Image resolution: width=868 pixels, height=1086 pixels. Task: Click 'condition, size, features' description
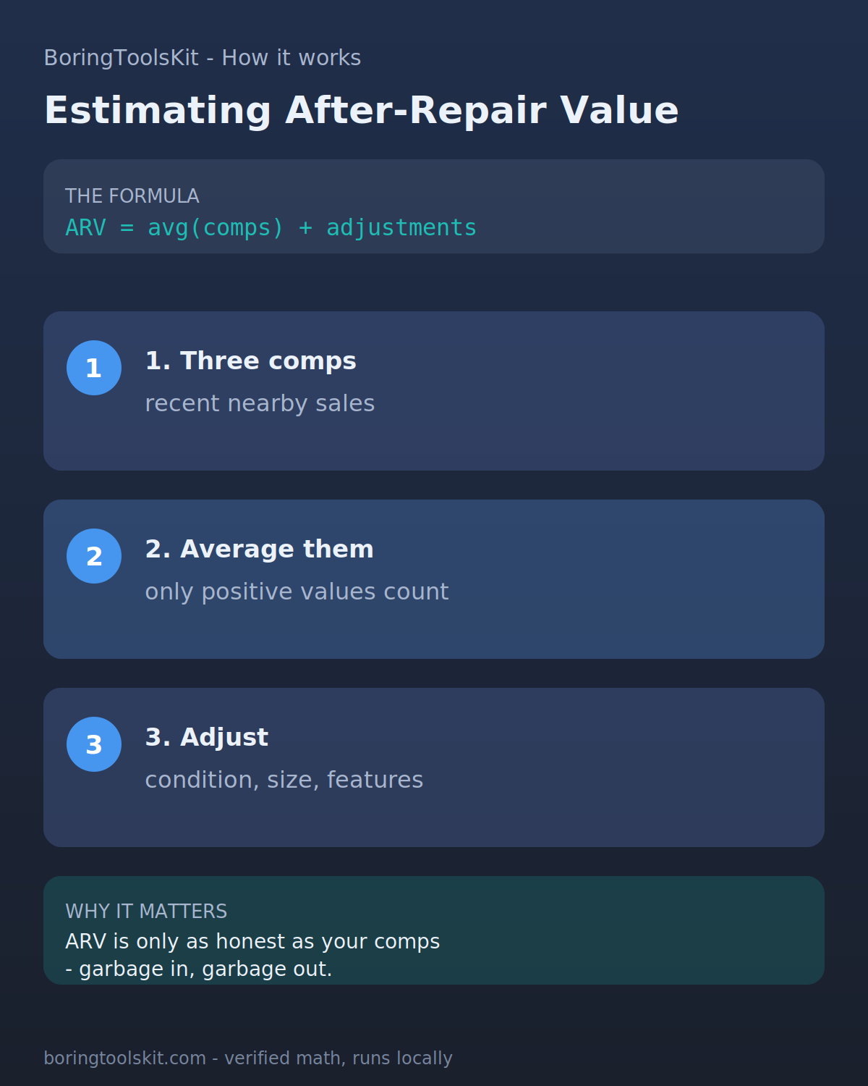284,780
